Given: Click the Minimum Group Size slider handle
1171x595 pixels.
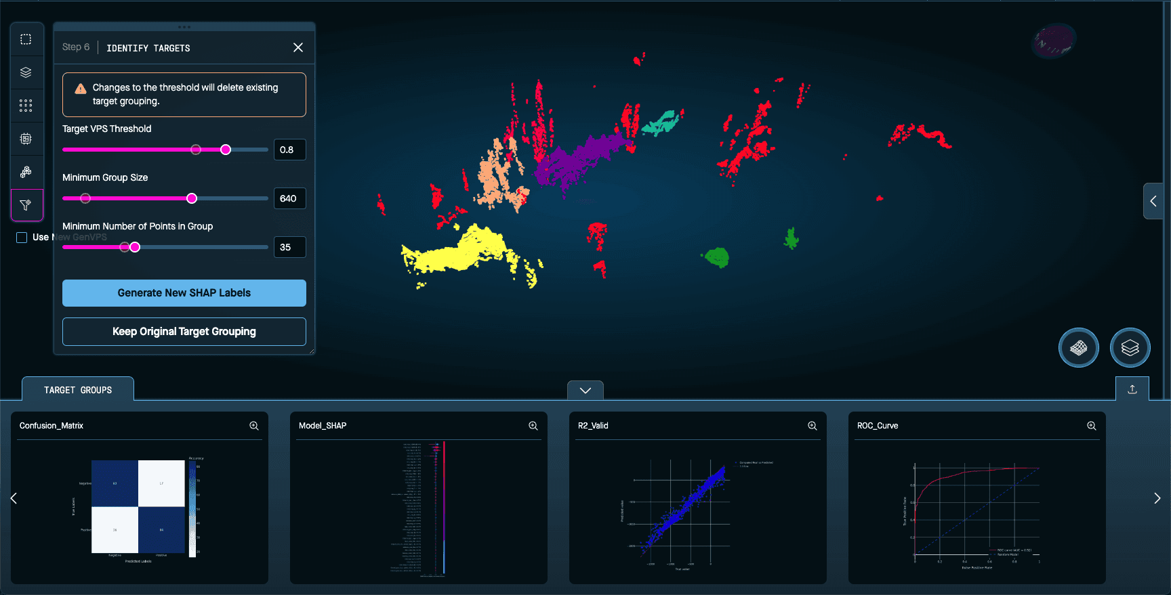Looking at the screenshot, I should coord(192,198).
